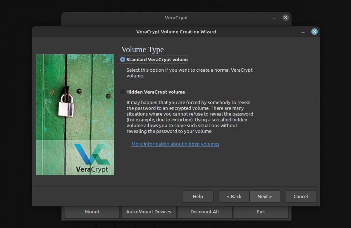Click the Help button in the wizard
The height and width of the screenshot is (228, 351).
pyautogui.click(x=198, y=196)
